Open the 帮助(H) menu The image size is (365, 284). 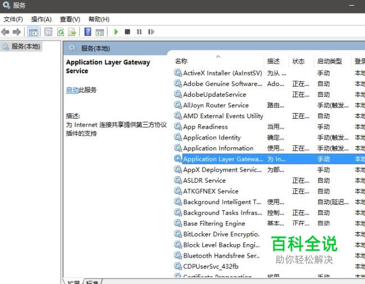point(99,19)
